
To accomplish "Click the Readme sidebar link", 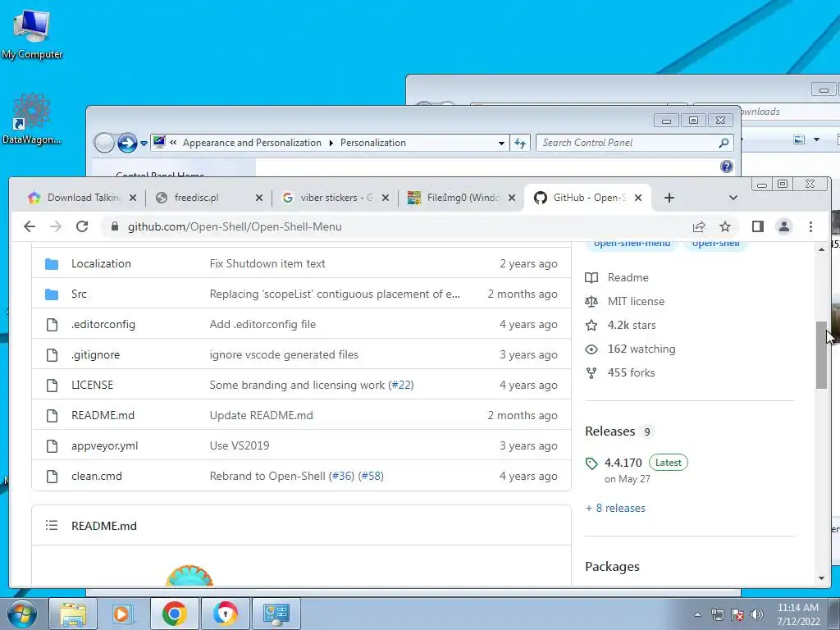I will coord(628,277).
